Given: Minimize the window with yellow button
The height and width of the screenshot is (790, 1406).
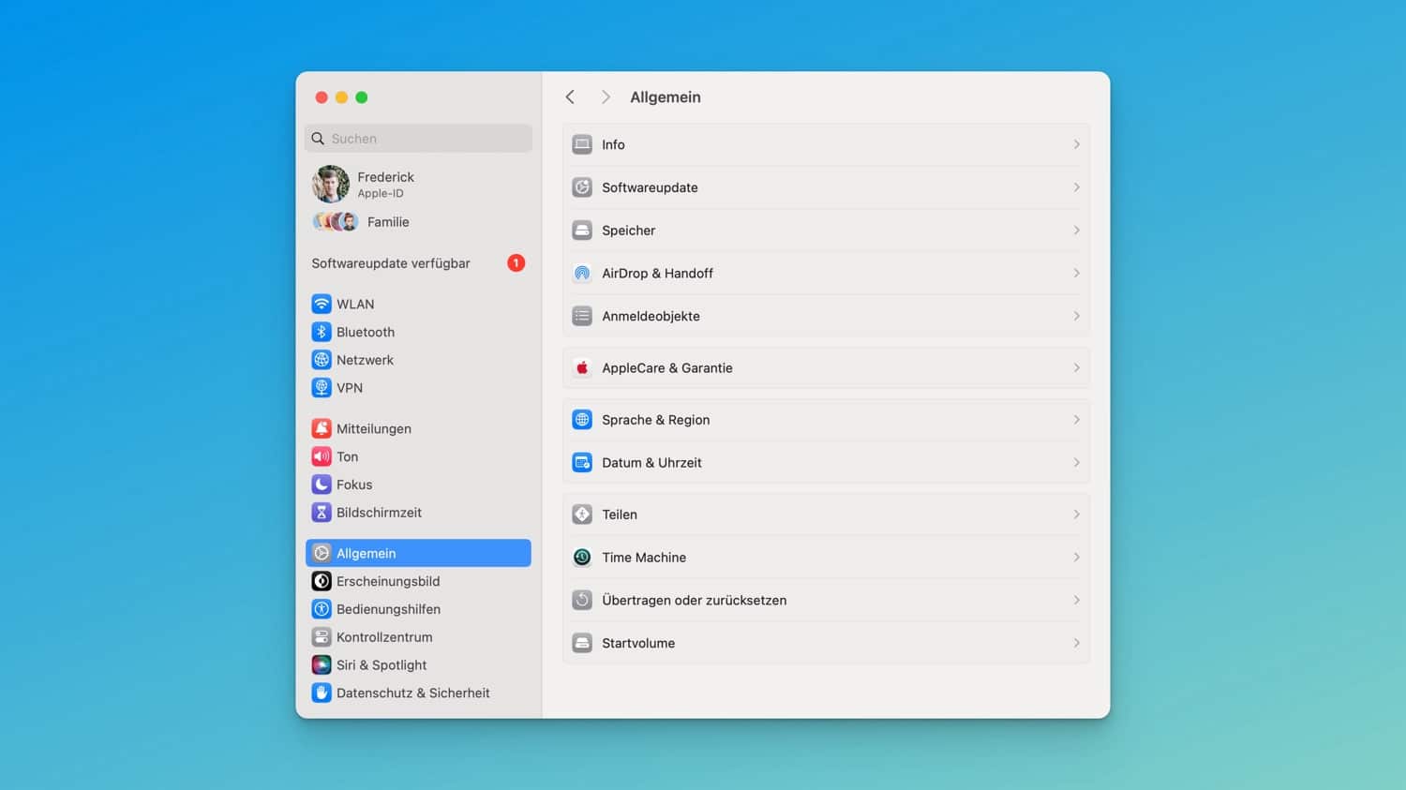Looking at the screenshot, I should (341, 97).
